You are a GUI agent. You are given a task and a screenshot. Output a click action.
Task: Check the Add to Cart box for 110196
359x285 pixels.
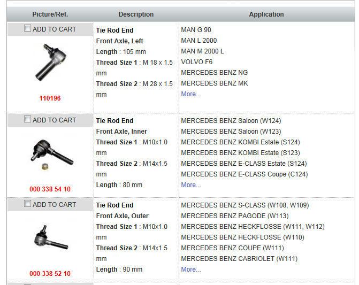click(x=28, y=29)
